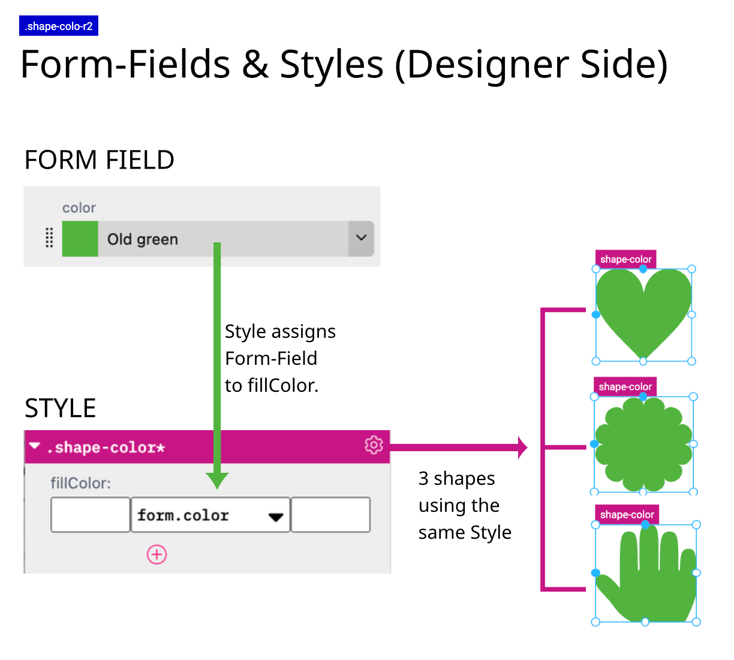Click the green color swatch of Old green
This screenshot has height=660, width=734.
80,239
